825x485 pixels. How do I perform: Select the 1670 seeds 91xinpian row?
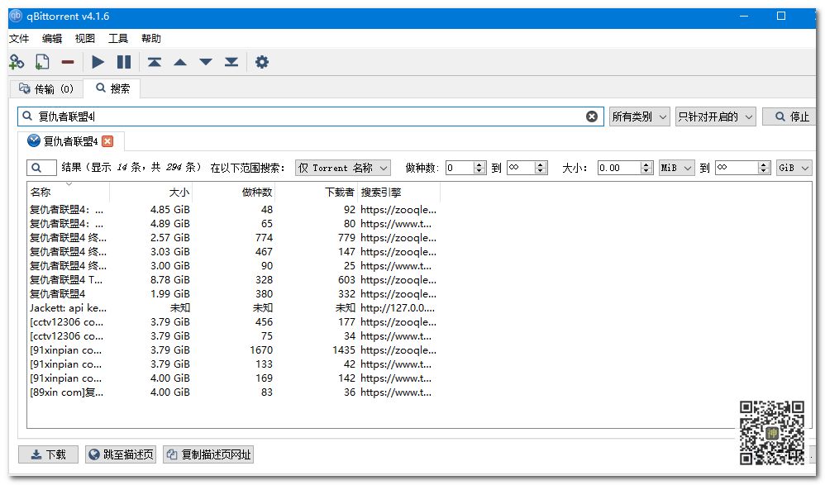(234, 349)
